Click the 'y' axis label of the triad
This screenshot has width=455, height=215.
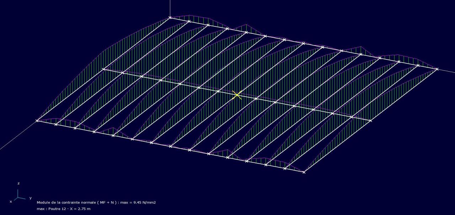pos(31,198)
